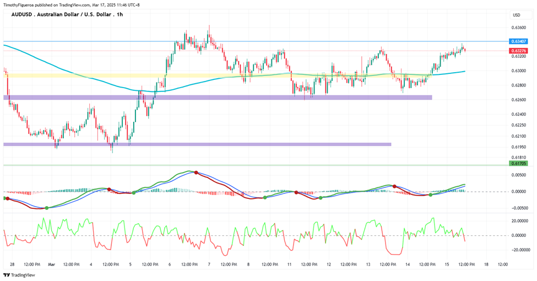Click the 20.00000 oscillator scale label
The height and width of the screenshot is (281, 537).
[519, 221]
